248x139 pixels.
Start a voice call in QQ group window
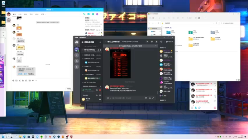(84, 14)
